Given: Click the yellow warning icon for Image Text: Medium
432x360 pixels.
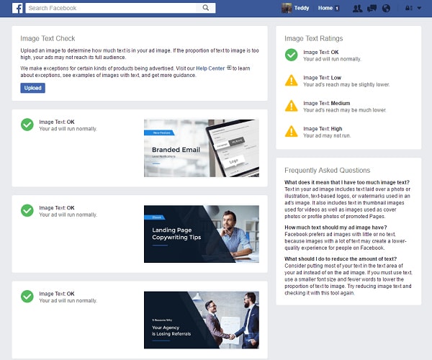Looking at the screenshot, I should coord(291,106).
